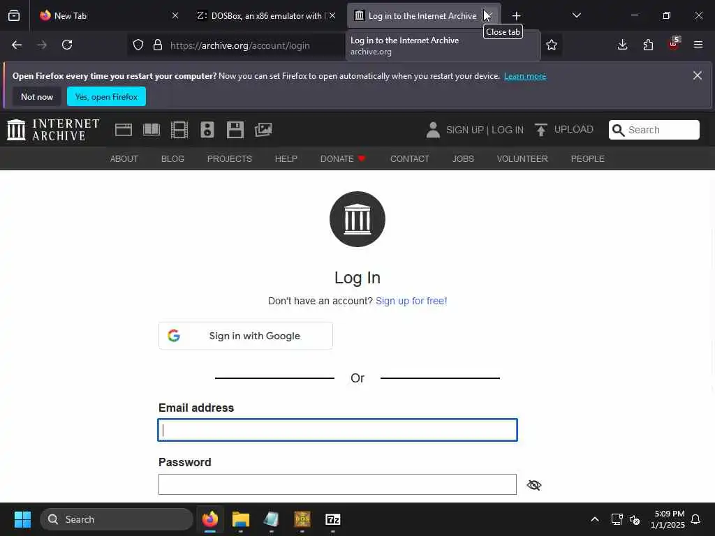Reload the current page
Image resolution: width=715 pixels, height=536 pixels.
(x=67, y=45)
